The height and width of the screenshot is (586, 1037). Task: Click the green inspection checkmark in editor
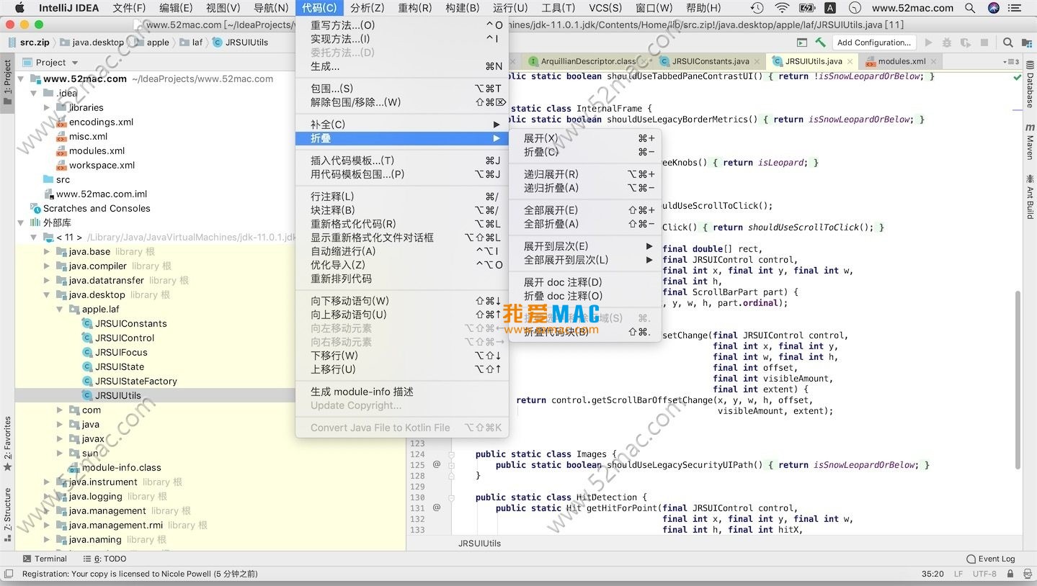1017,76
